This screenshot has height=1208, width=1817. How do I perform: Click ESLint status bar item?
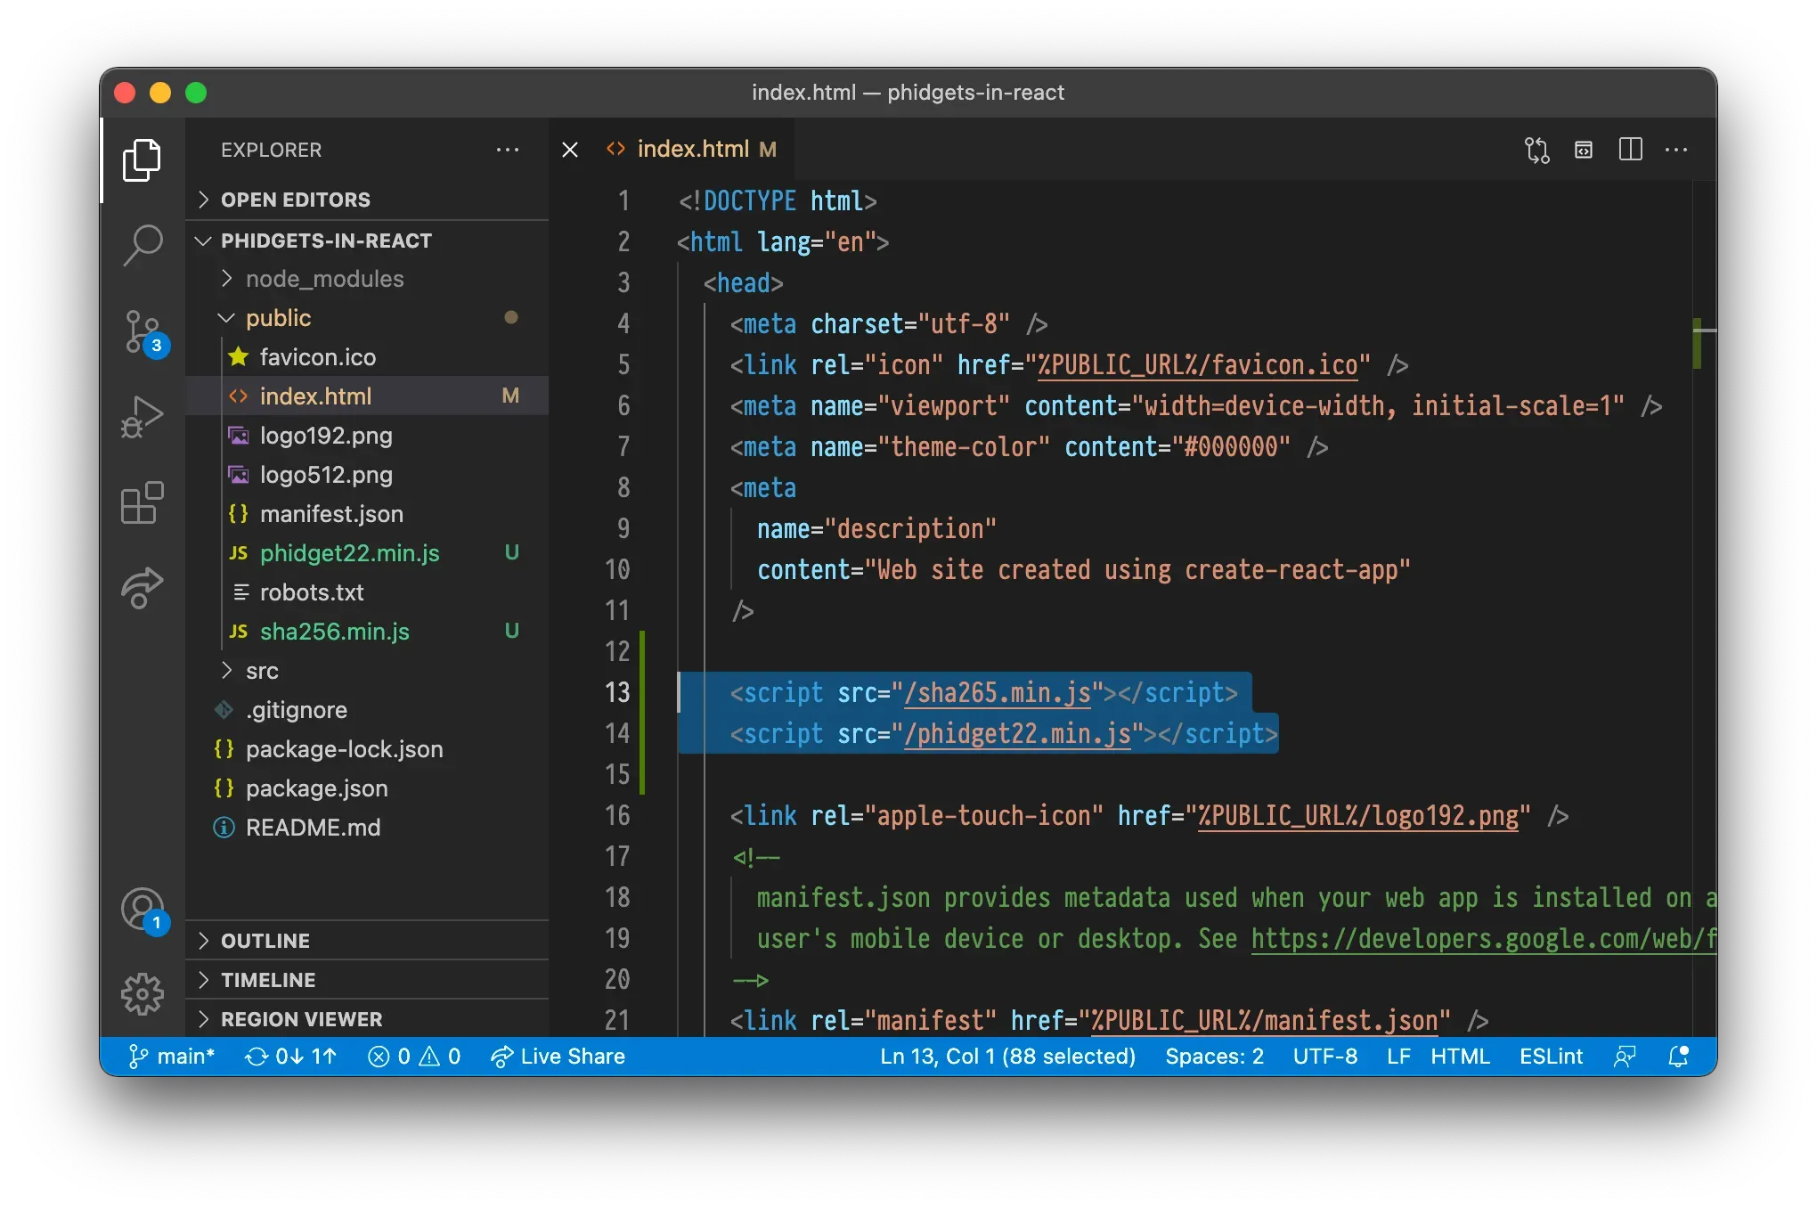coord(1551,1057)
